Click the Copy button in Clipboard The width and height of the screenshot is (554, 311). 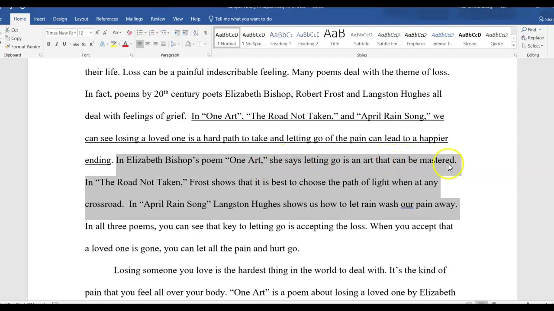(13, 38)
